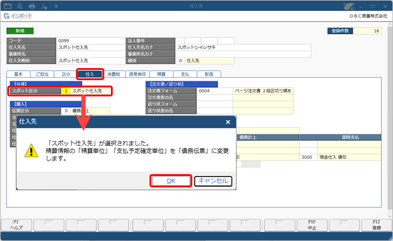Screen dimensions: 393x241
Task: Expand the quick access dropdown arrow
Action: (56, 6)
